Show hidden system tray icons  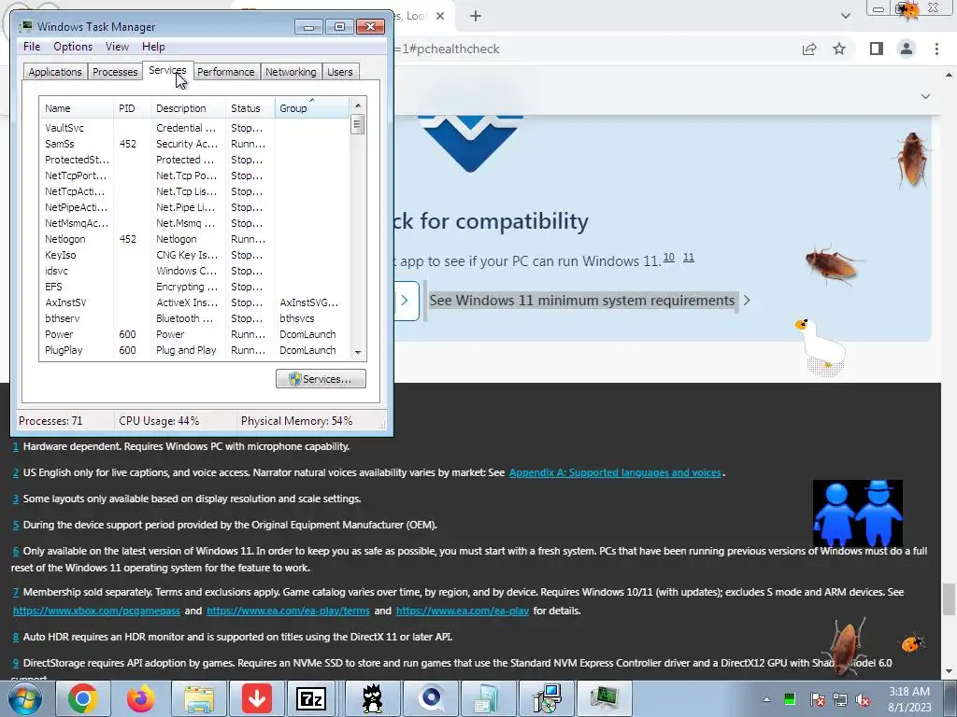point(766,699)
